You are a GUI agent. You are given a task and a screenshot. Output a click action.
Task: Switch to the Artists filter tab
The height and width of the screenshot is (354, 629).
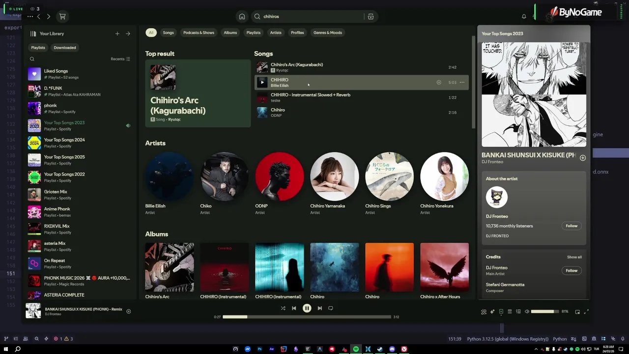click(276, 32)
